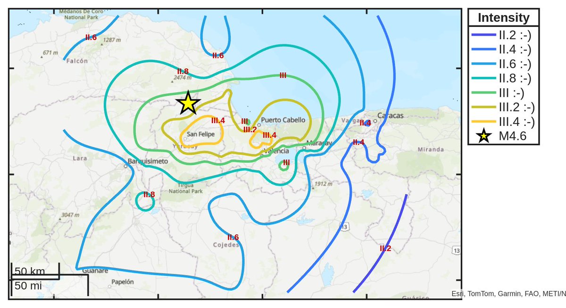The width and height of the screenshot is (566, 308).
Task: Click the 50 mi scale bar
Action: (x=50, y=286)
